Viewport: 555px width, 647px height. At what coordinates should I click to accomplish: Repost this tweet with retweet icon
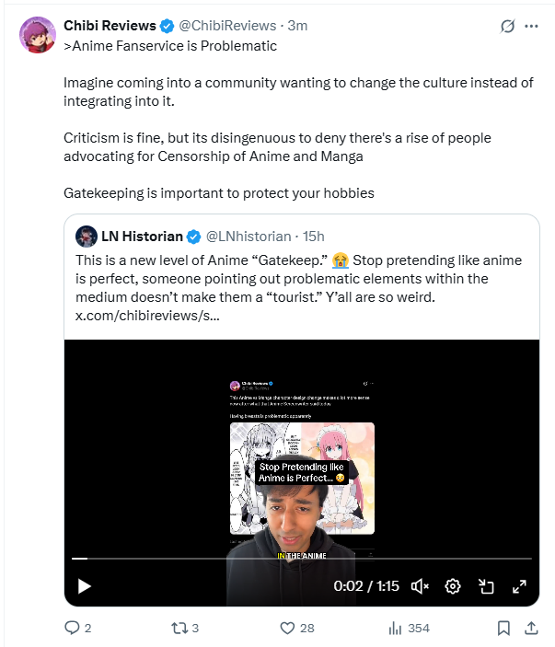coord(179,628)
